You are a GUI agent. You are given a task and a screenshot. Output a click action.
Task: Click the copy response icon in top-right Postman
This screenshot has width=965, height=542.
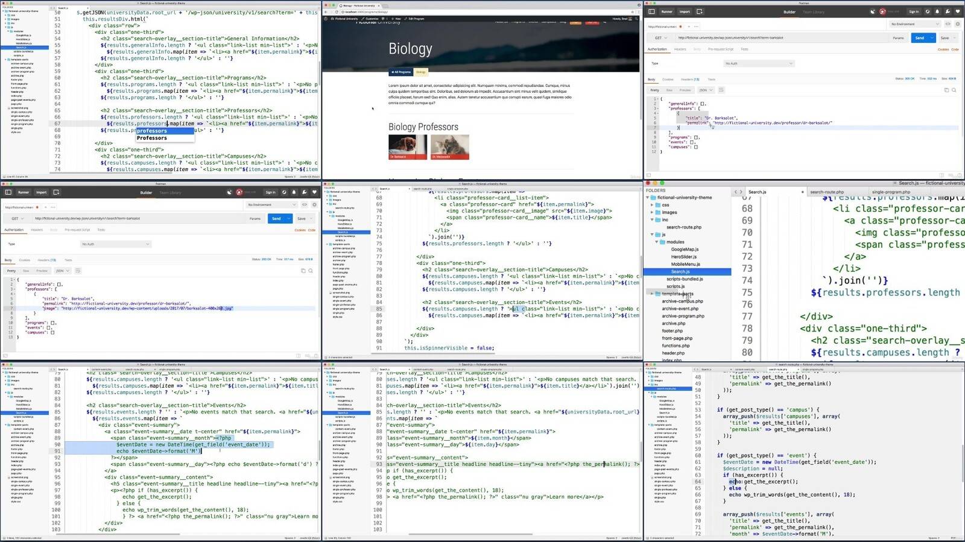click(946, 90)
